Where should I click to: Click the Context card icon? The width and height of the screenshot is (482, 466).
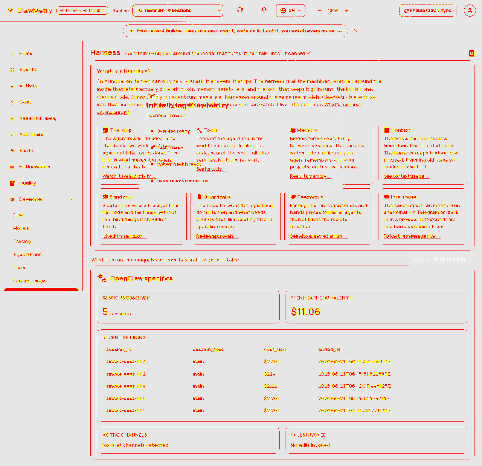(387, 130)
